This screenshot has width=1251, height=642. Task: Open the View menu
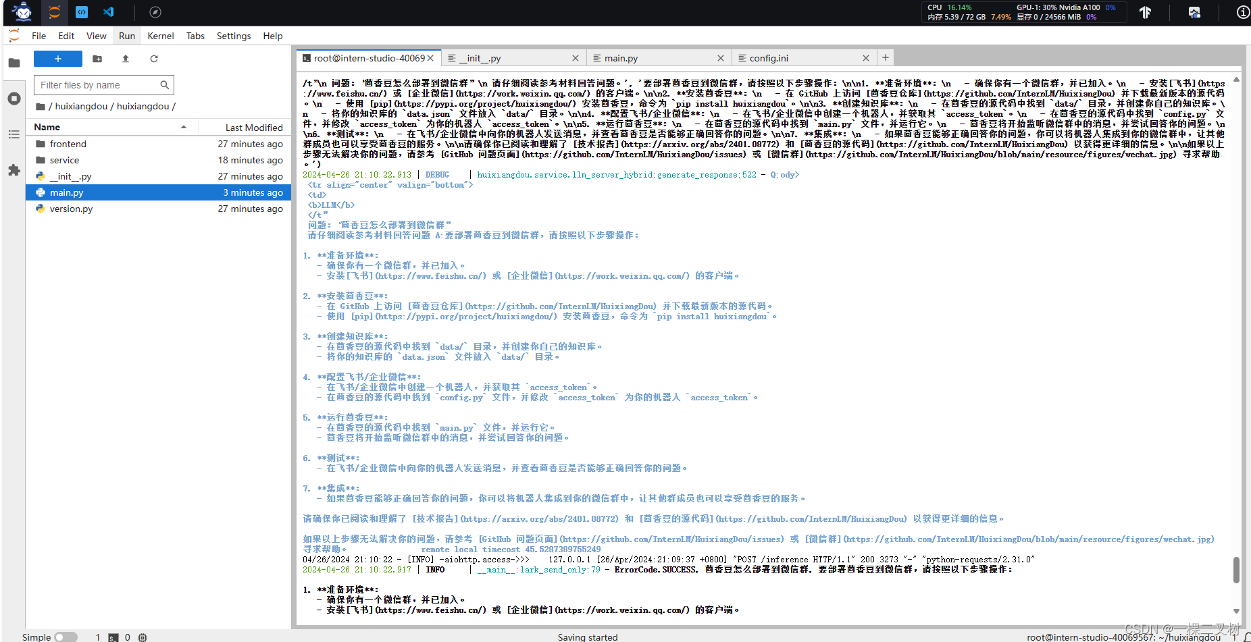pos(97,36)
